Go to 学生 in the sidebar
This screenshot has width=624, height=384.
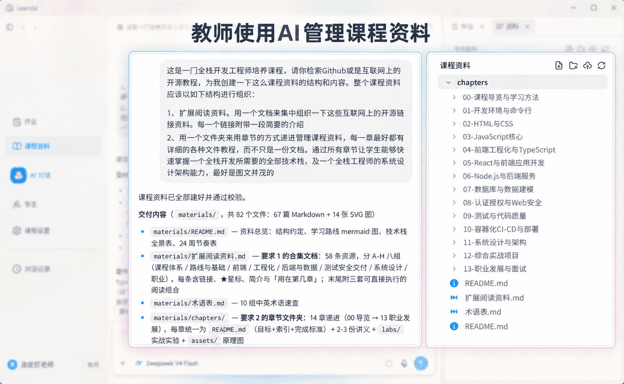coord(25,204)
